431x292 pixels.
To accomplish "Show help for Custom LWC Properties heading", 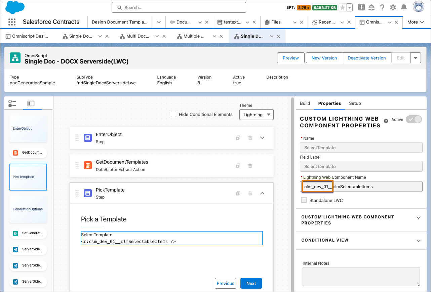I will pyautogui.click(x=386, y=120).
